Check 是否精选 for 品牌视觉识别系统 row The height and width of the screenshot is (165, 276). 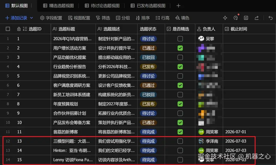coord(180,76)
